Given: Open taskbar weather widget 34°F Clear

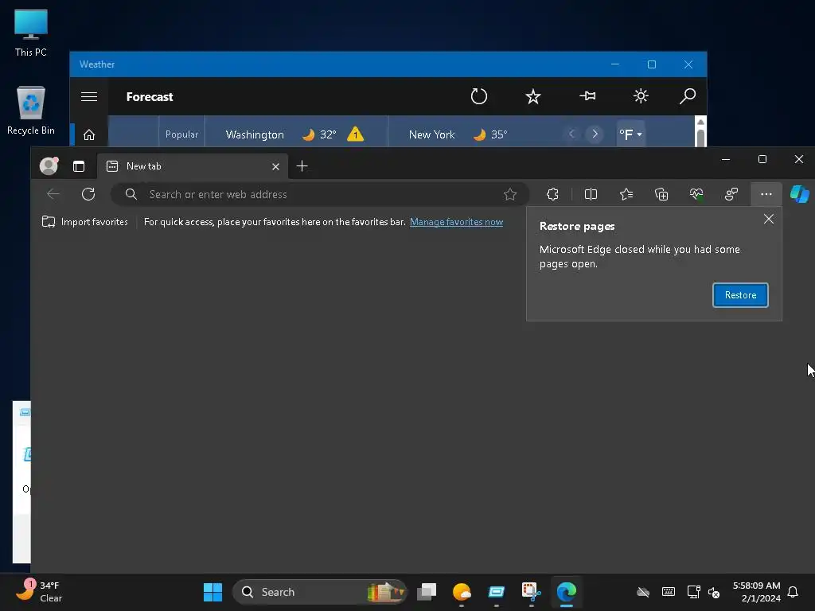Looking at the screenshot, I should coord(39,592).
